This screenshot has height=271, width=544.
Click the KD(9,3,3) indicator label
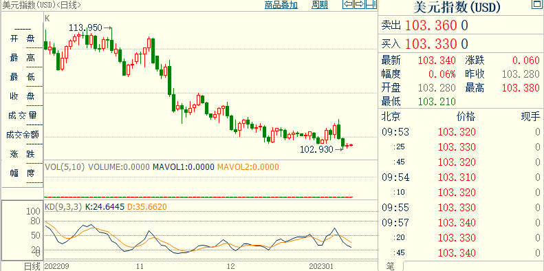(63, 207)
